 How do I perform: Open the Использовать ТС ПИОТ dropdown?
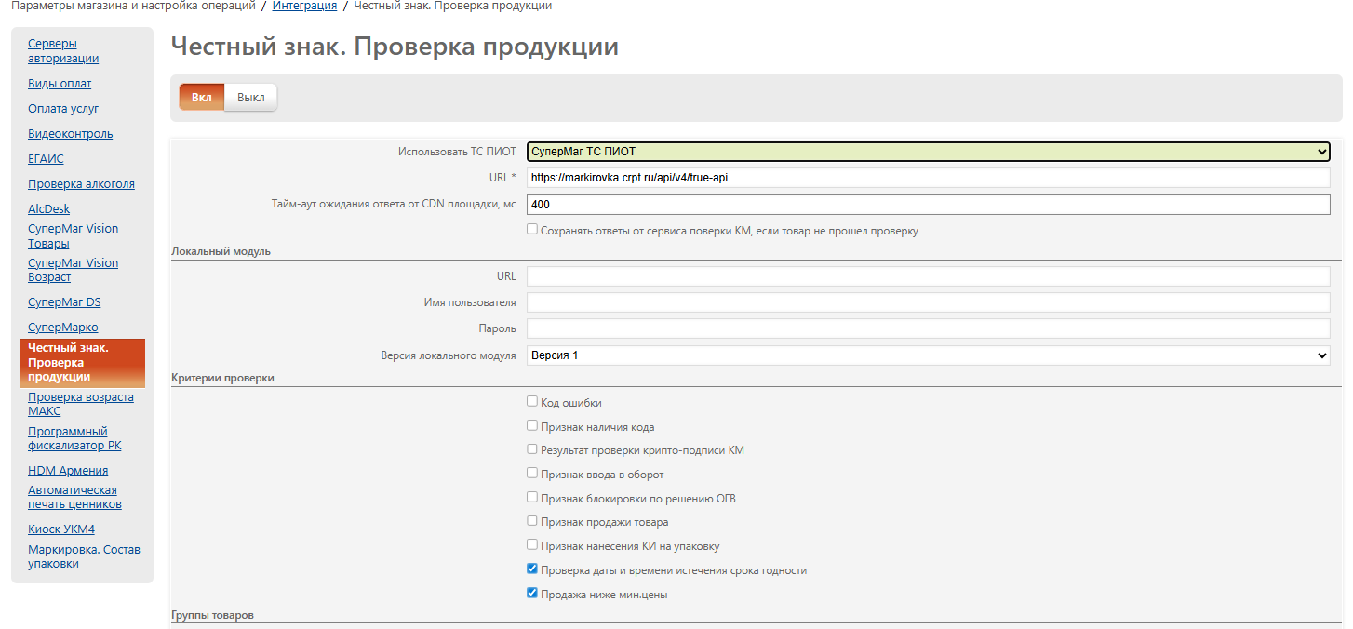(928, 152)
